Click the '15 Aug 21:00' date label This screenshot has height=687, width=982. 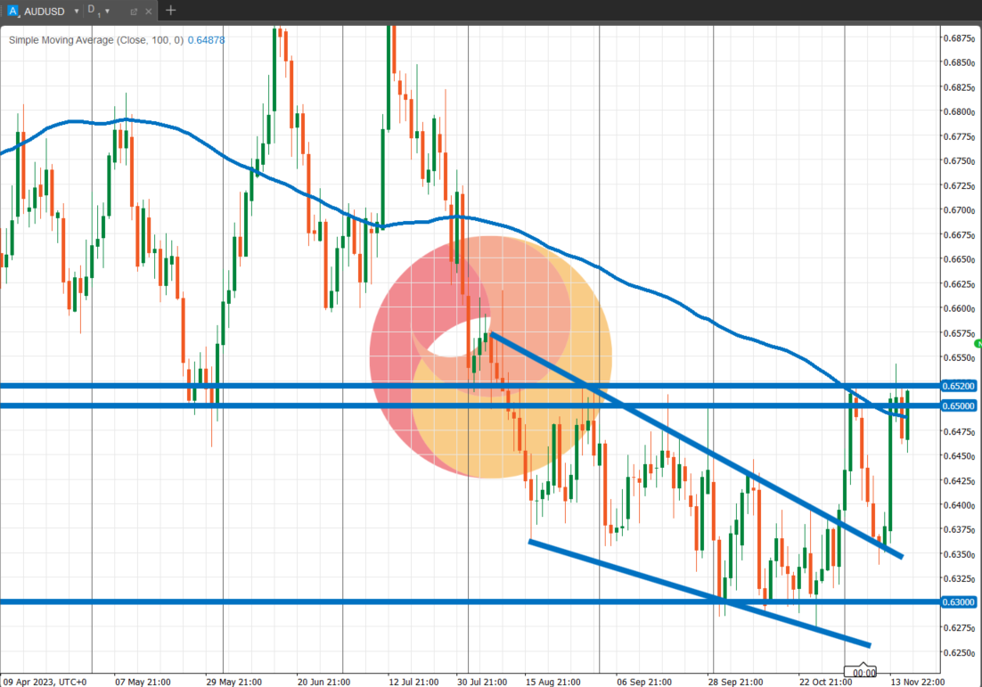[552, 682]
